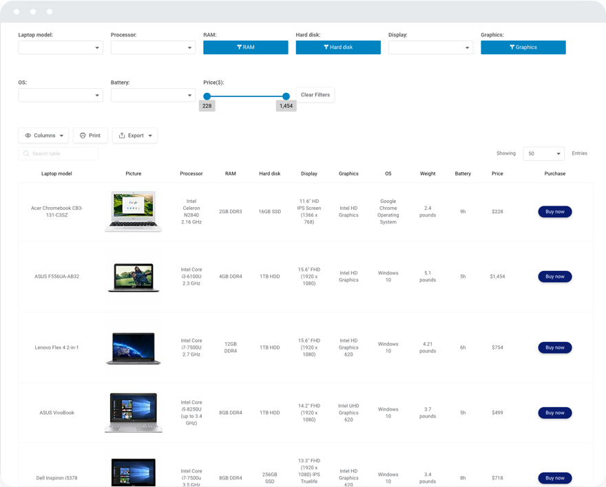Click the printer icon
Viewport: 606px width, 487px height.
[83, 136]
